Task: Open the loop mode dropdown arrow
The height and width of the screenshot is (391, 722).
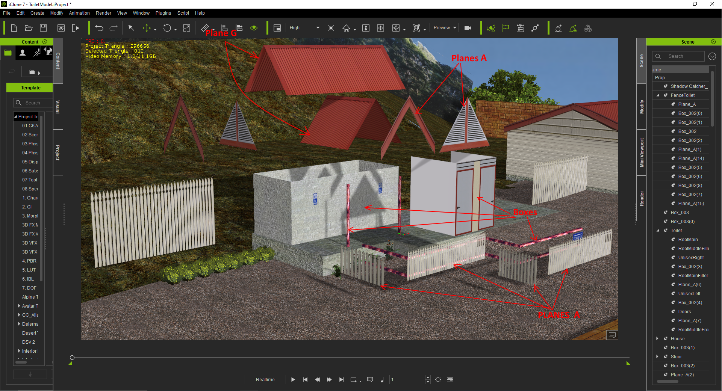Action: [360, 381]
